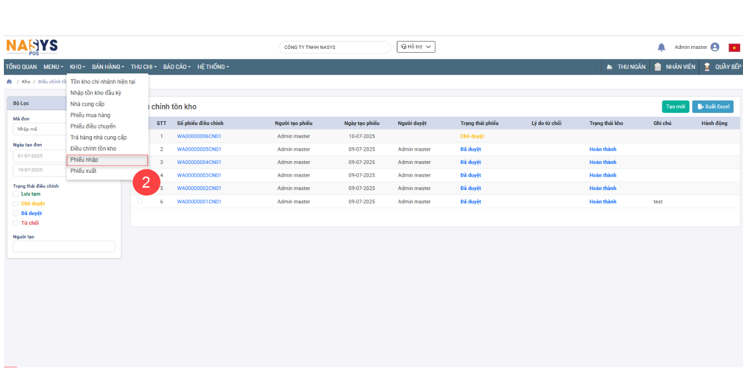Screen dimensions: 743x369
Task: Click the home icon in breadcrumb
Action: pos(9,82)
